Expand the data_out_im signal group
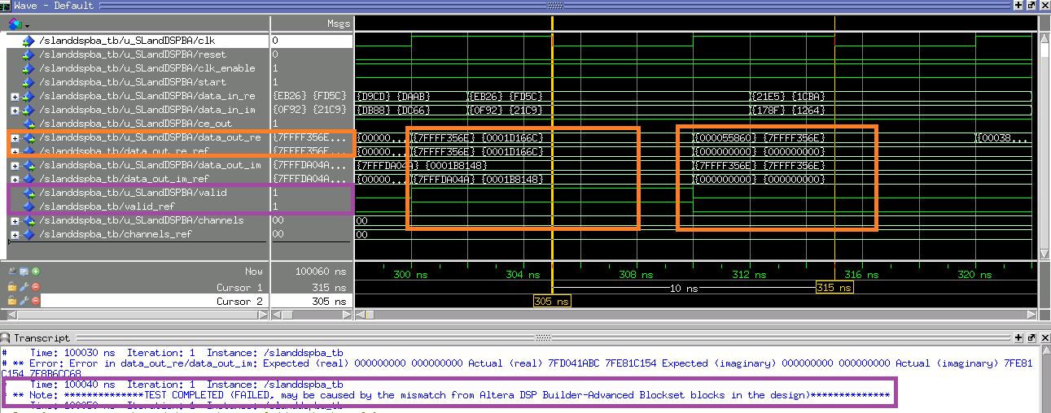1051x413 pixels. click(15, 165)
